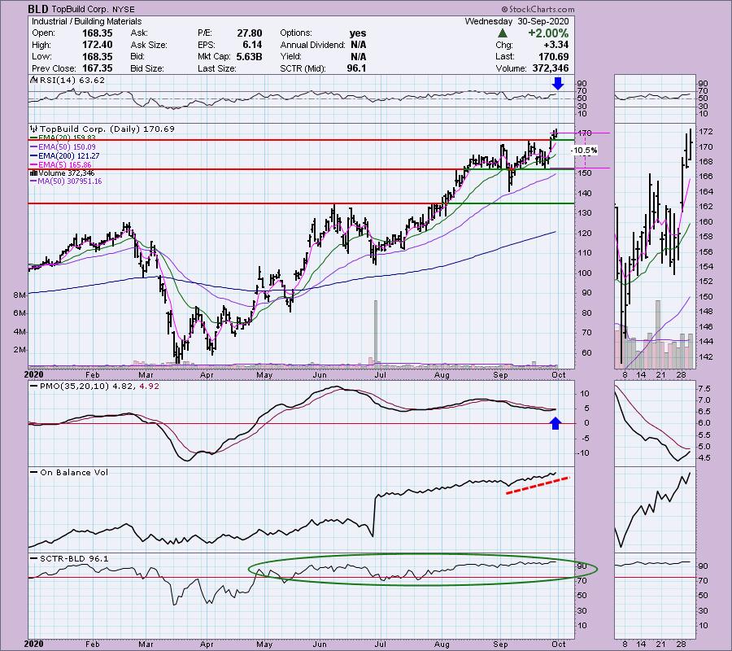This screenshot has height=651, width=732.
Task: Select the EPS value 6.14
Action: (x=253, y=45)
